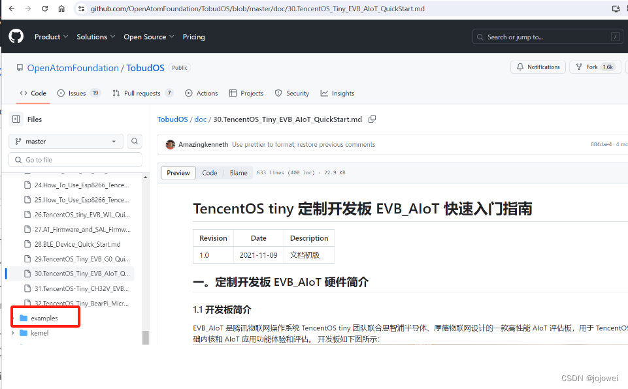Copy file path with the copy icon
Screen dimensions: 628x389
point(372,119)
